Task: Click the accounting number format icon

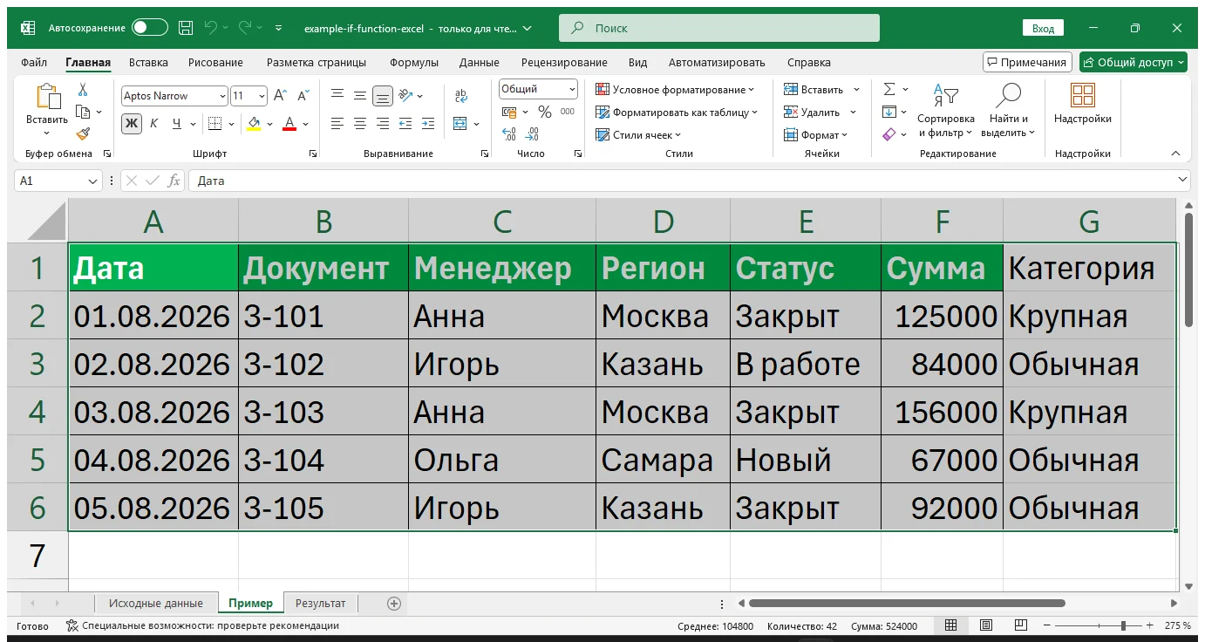Action: [509, 112]
